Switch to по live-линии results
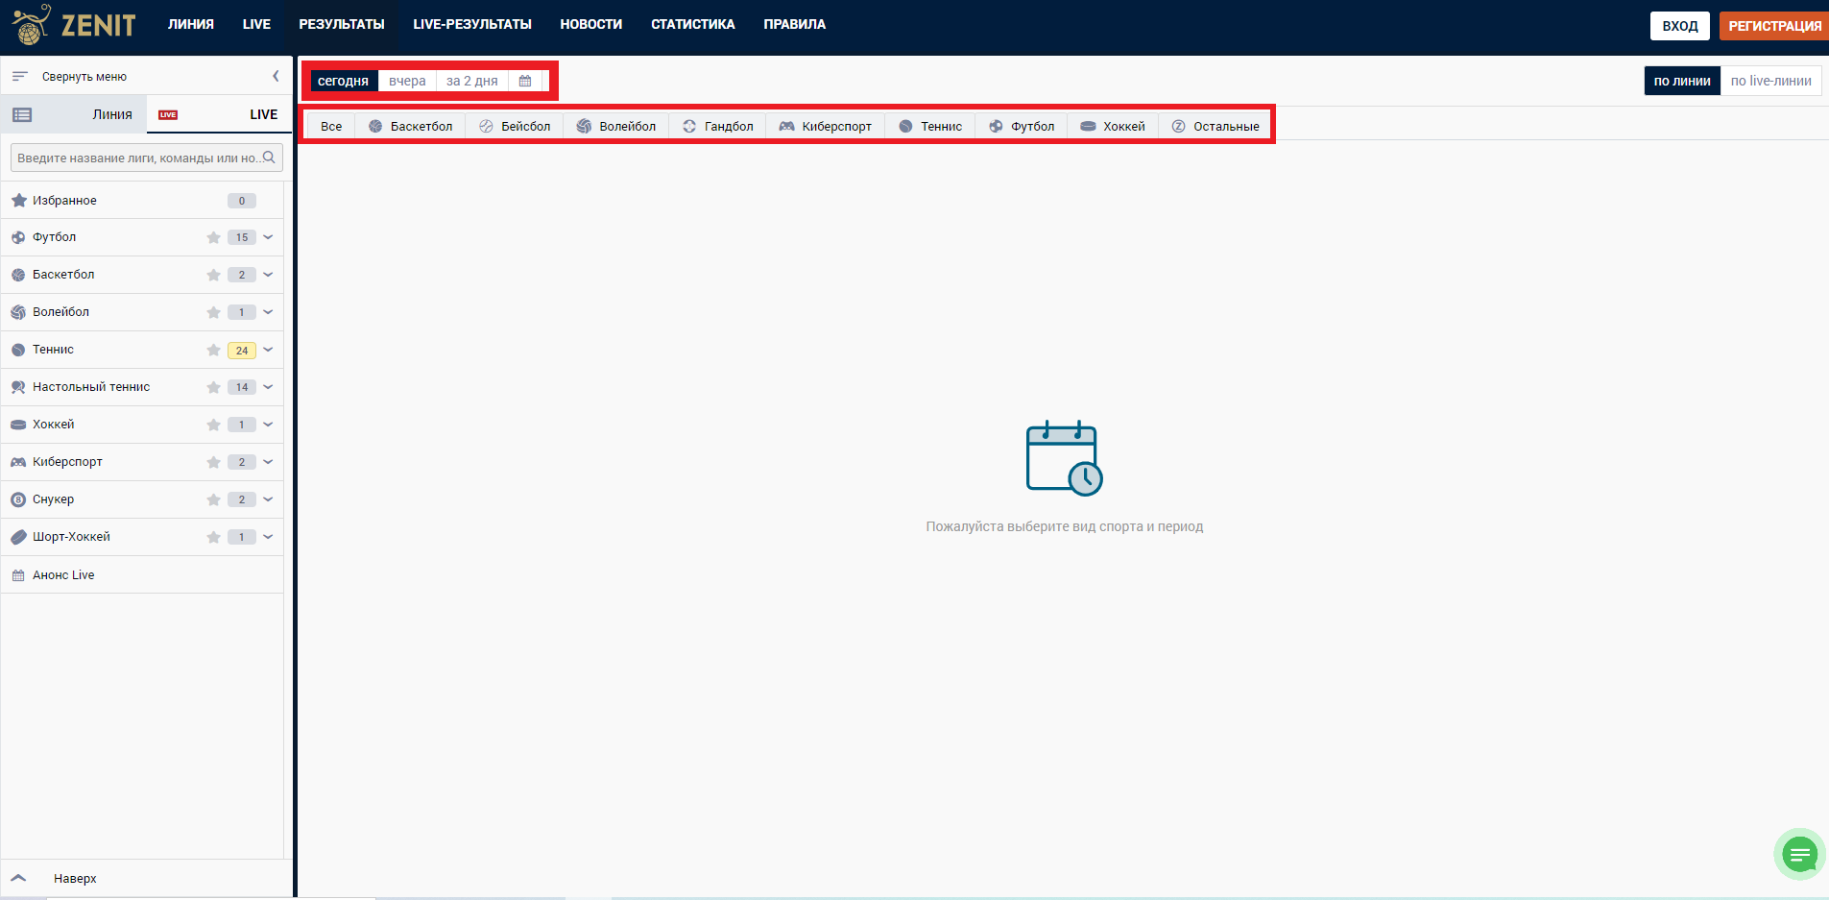1829x900 pixels. [x=1771, y=81]
